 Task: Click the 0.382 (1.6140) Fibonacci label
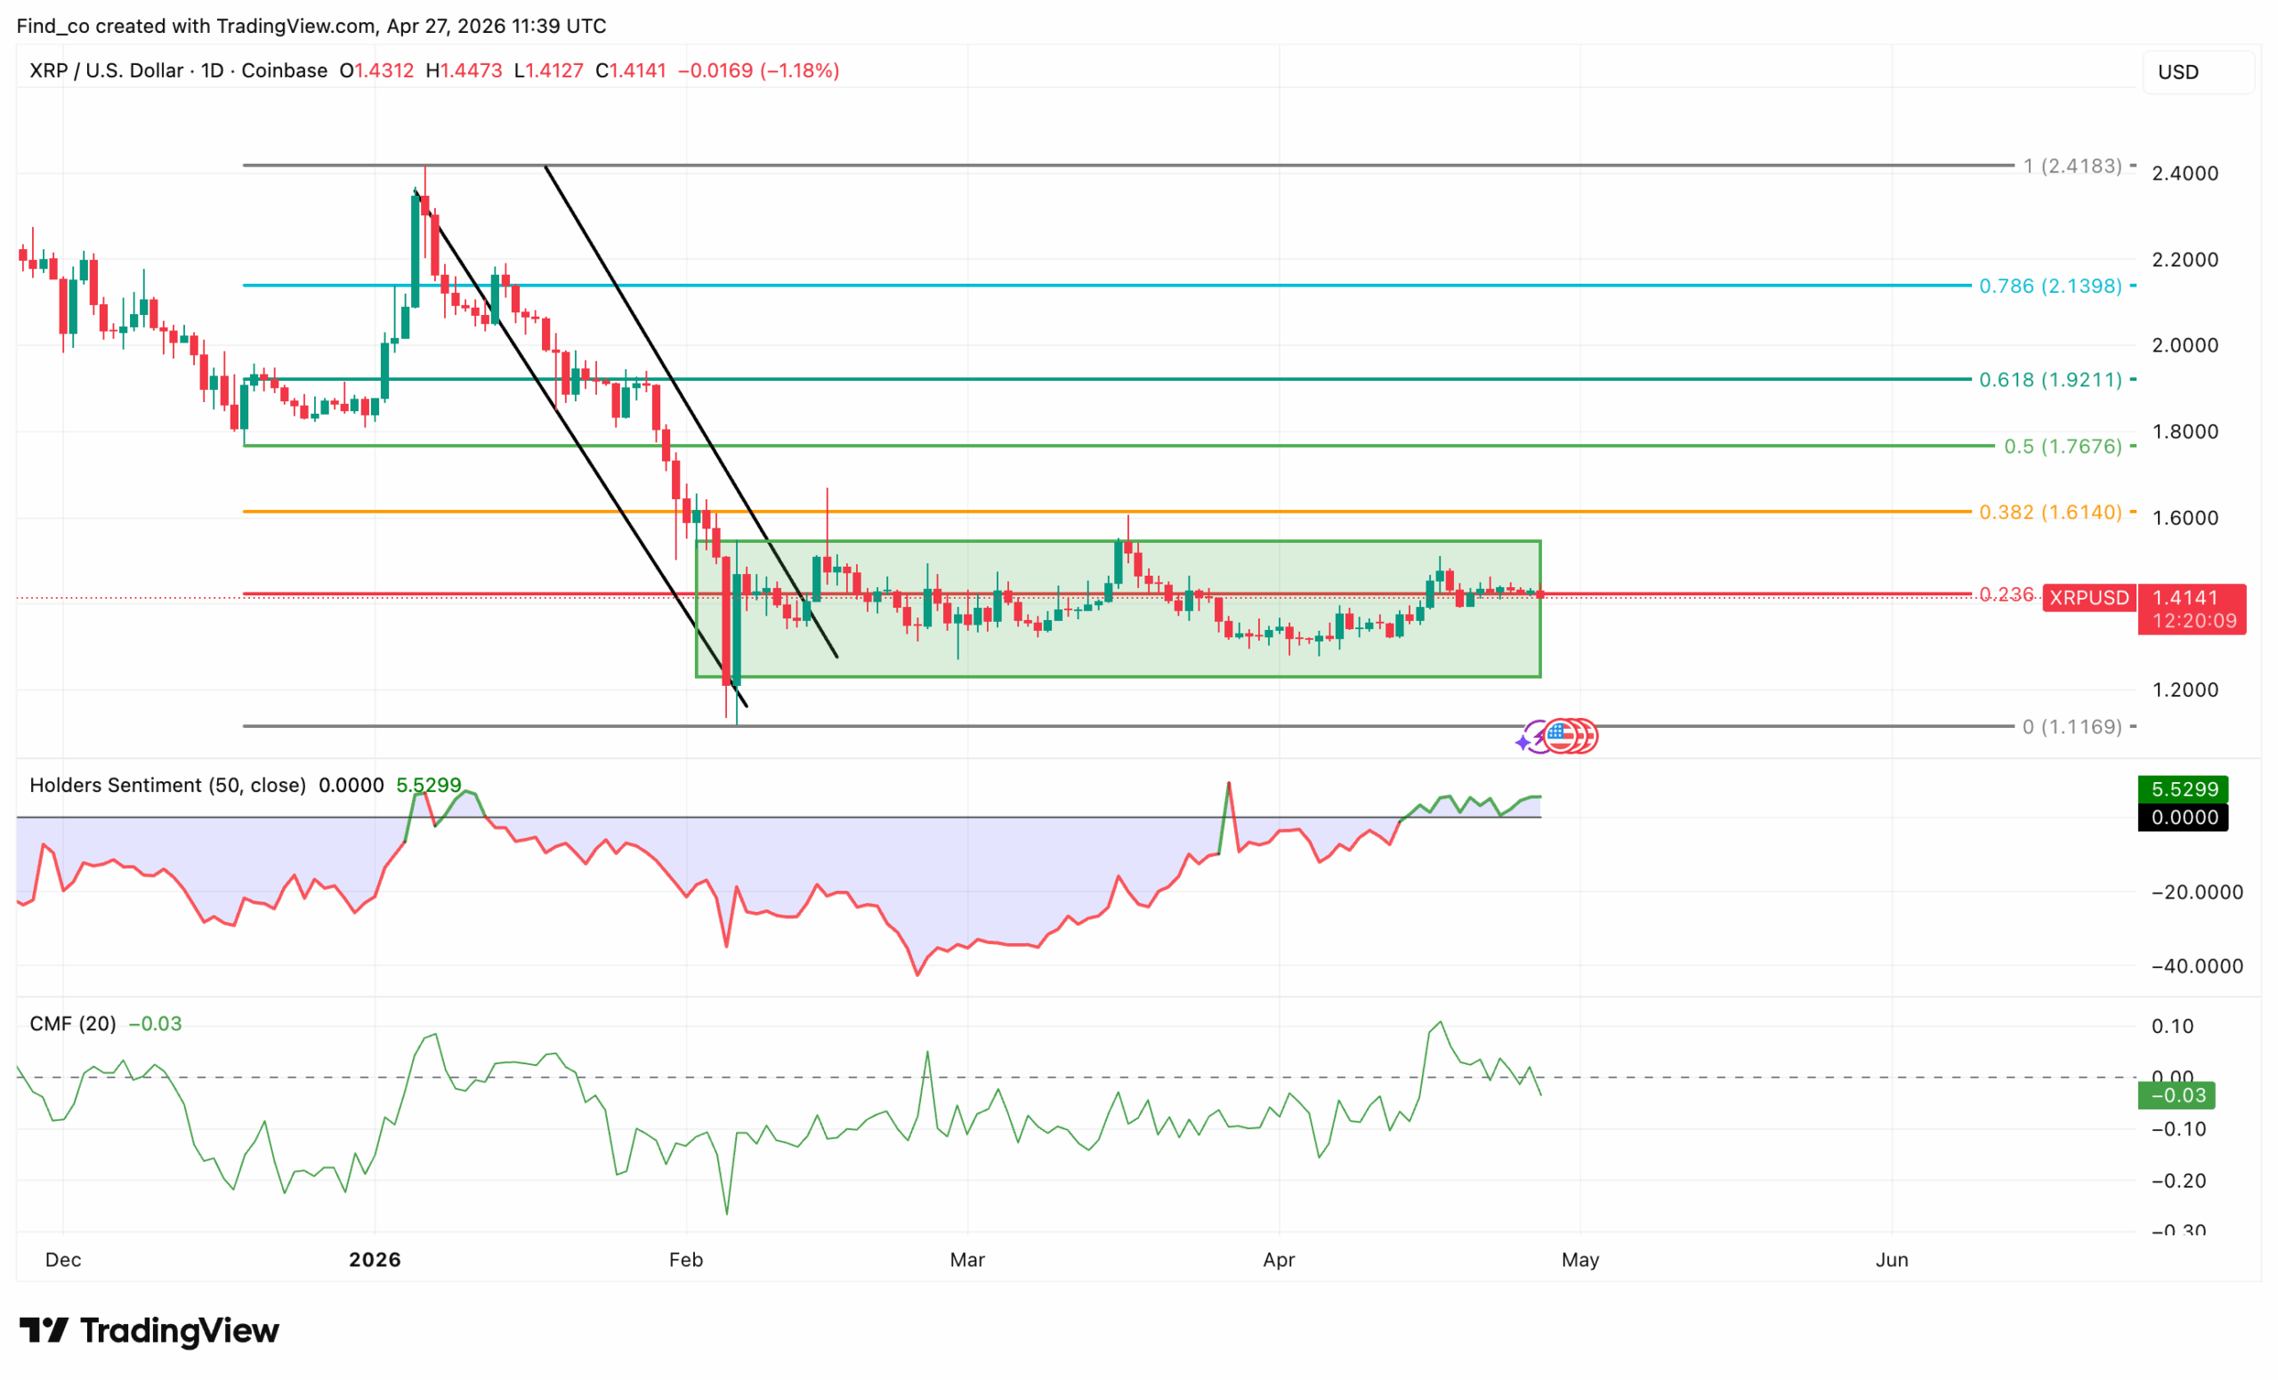[2049, 511]
